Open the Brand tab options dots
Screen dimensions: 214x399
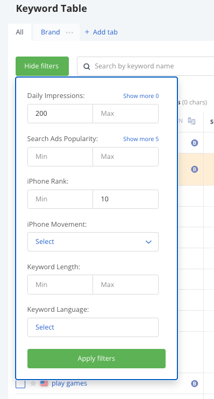pyautogui.click(x=69, y=32)
